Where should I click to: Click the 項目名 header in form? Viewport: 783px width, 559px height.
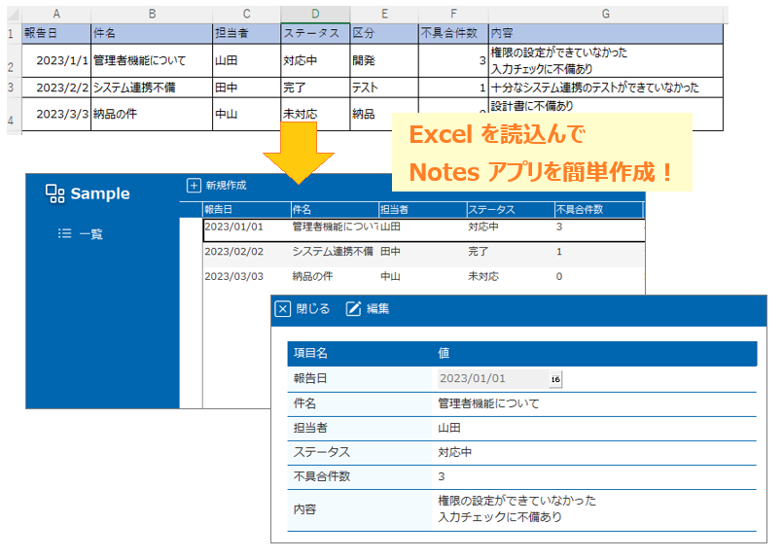pyautogui.click(x=310, y=353)
